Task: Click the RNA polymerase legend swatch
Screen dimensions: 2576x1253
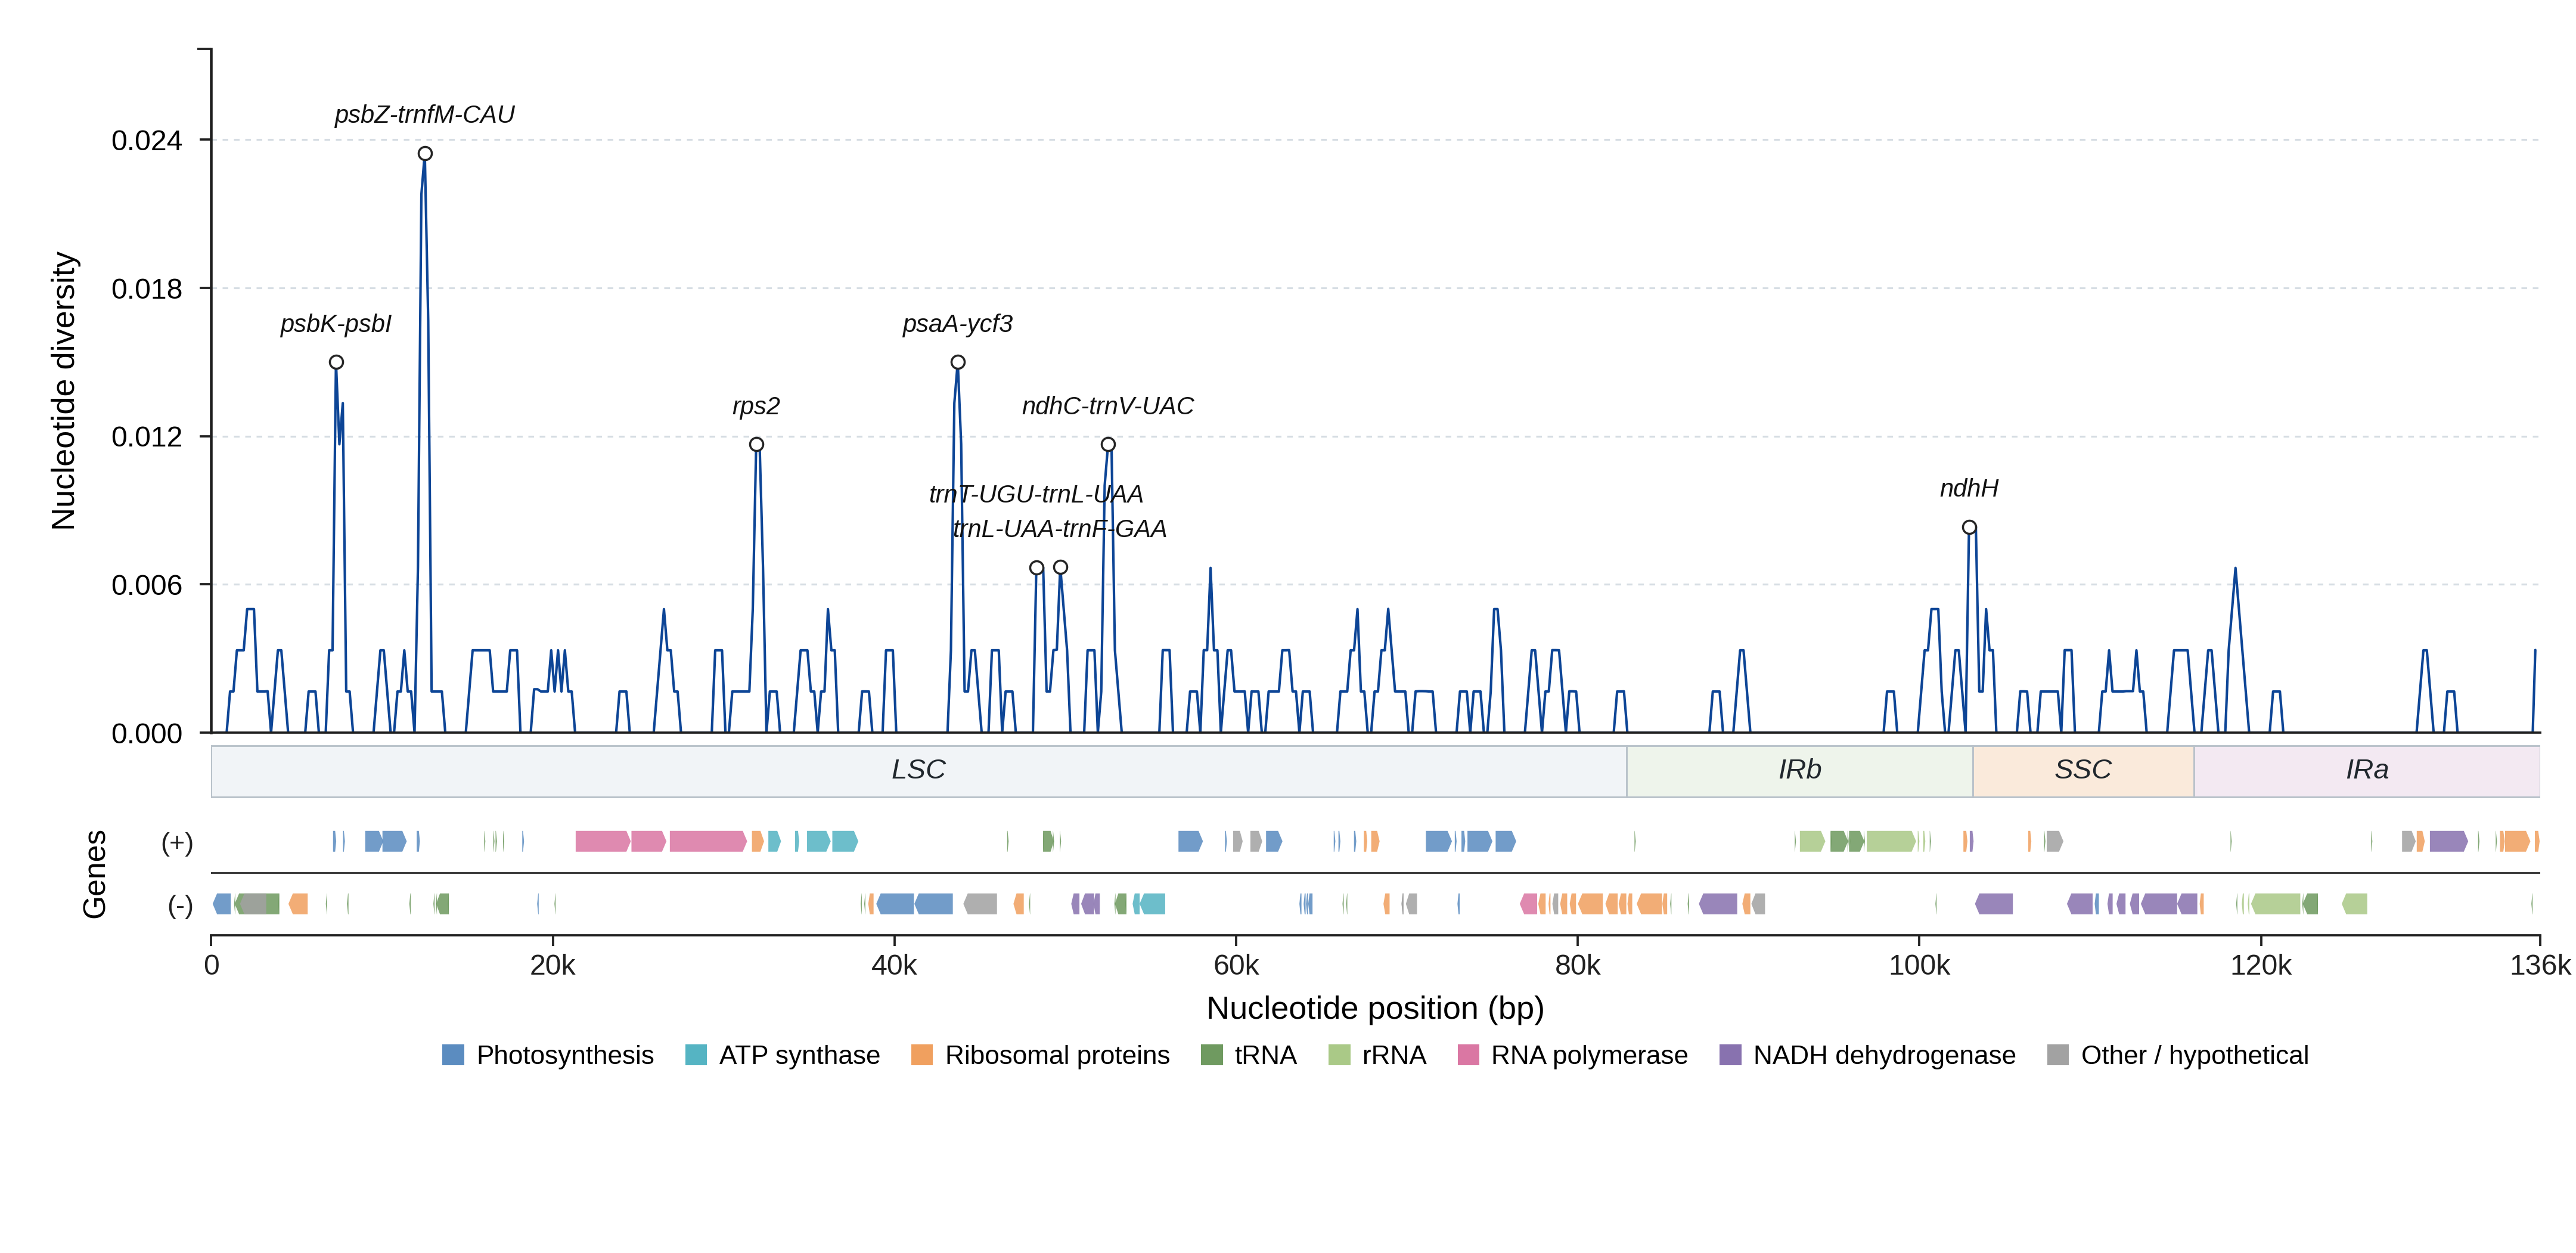Action: (1468, 1055)
